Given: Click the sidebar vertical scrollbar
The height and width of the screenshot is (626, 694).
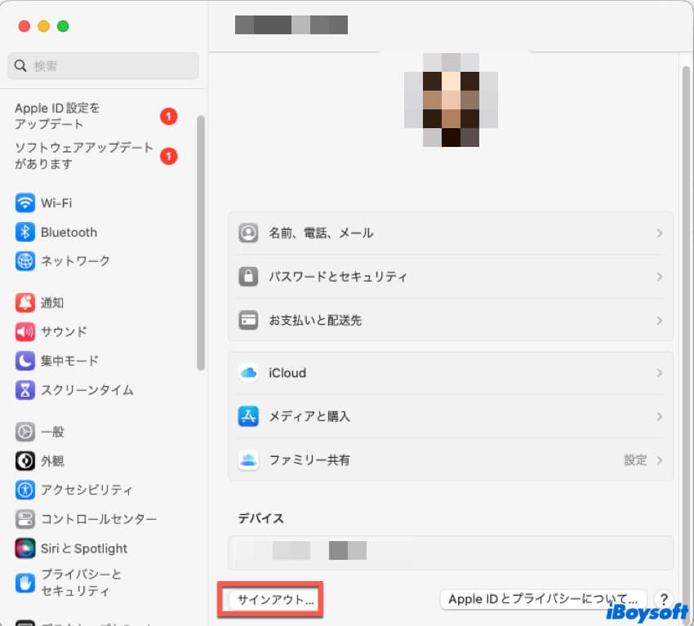Looking at the screenshot, I should click(x=201, y=243).
